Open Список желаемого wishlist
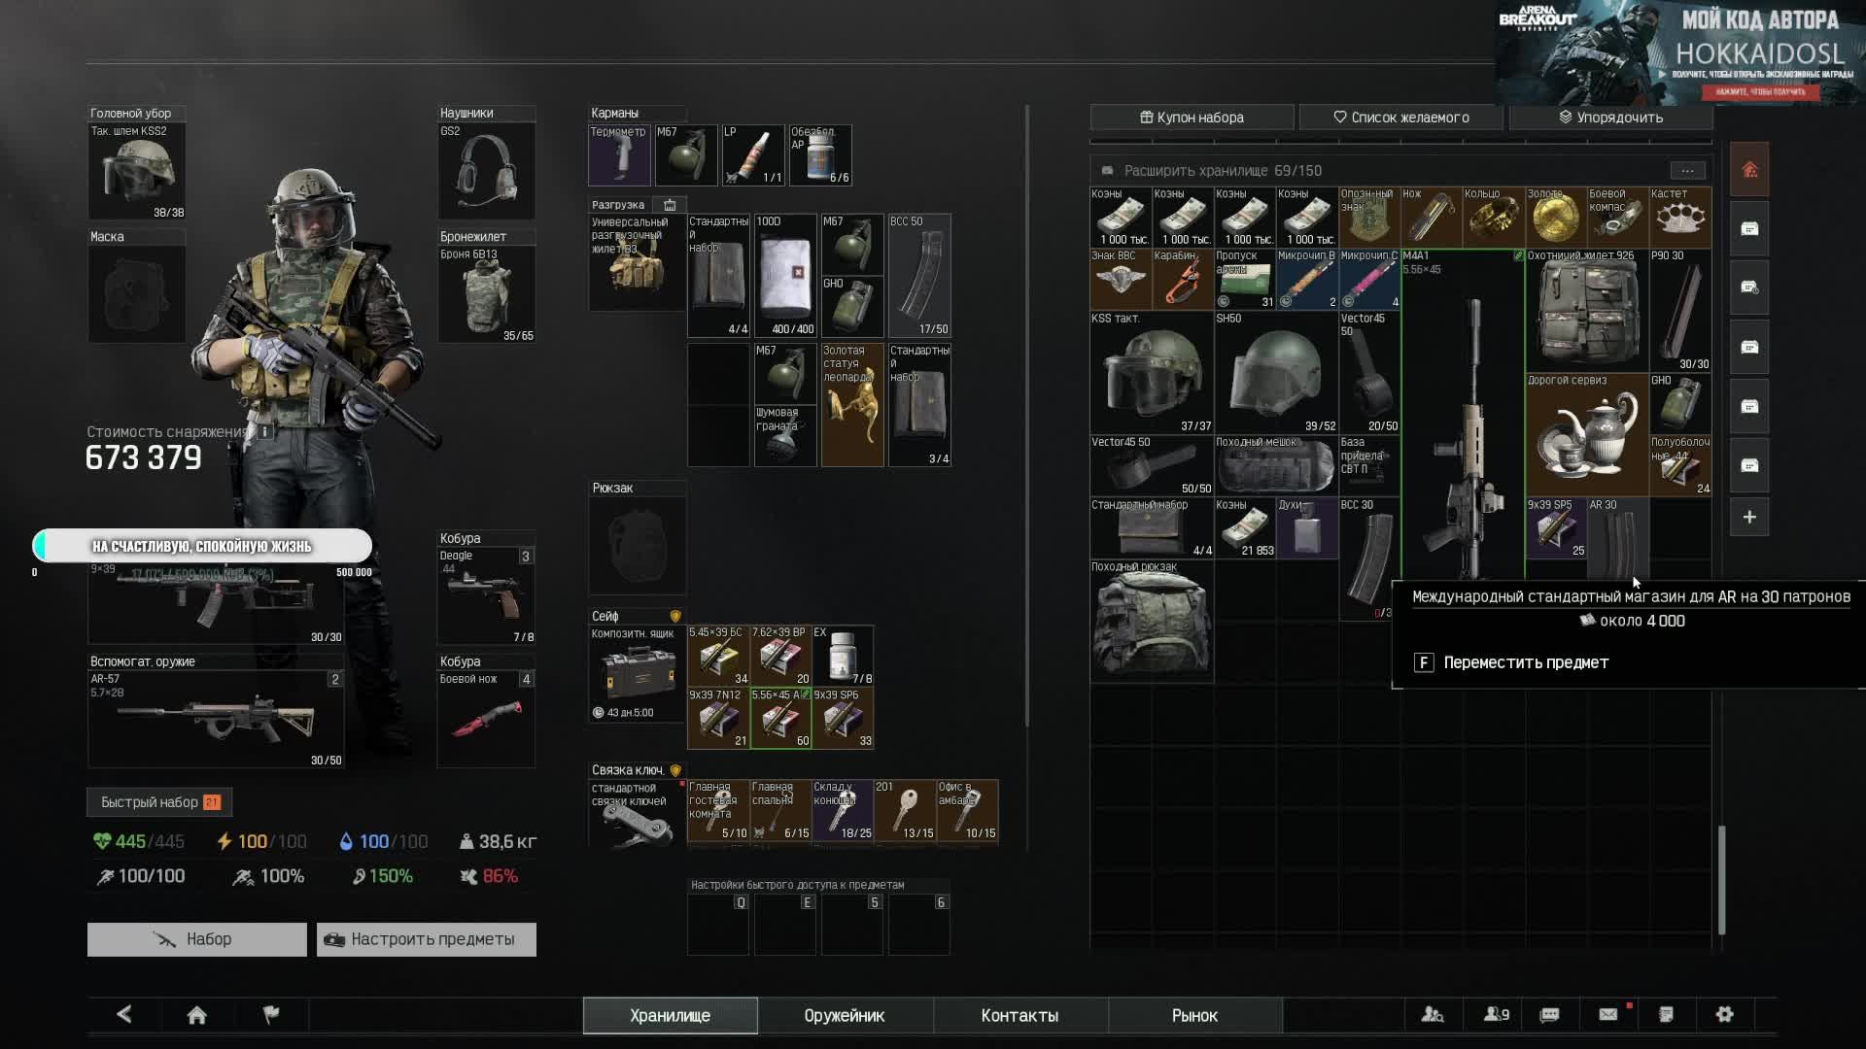The height and width of the screenshot is (1049, 1866). tap(1400, 118)
